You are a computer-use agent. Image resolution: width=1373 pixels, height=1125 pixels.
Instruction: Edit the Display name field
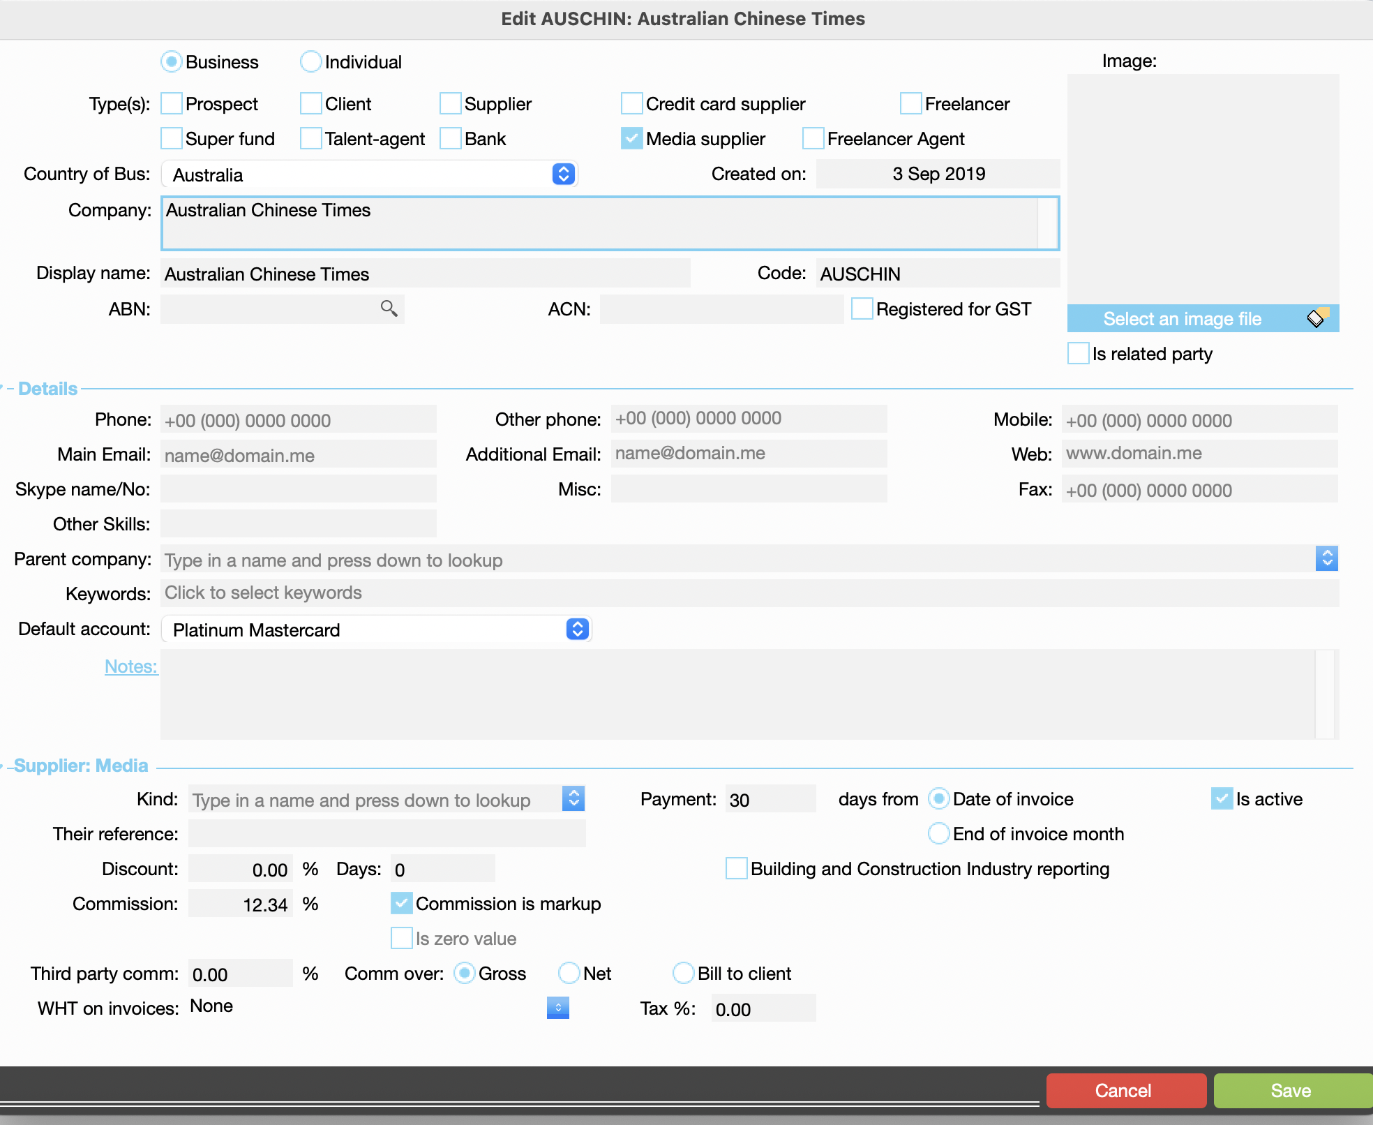point(426,274)
